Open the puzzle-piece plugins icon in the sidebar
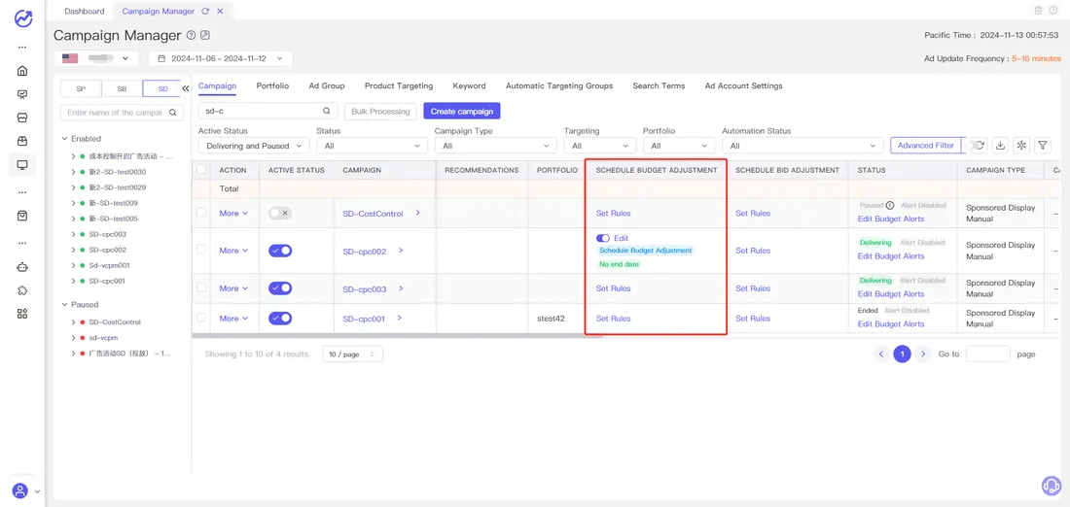1070x507 pixels. tap(22, 290)
